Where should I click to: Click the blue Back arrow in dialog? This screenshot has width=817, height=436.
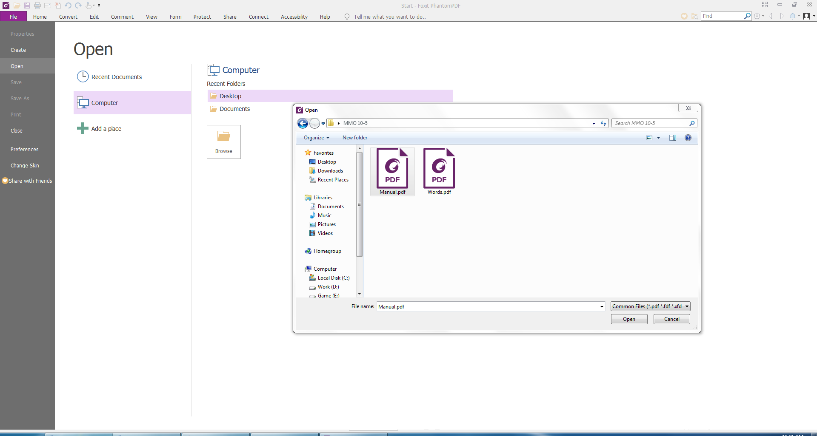click(x=303, y=123)
